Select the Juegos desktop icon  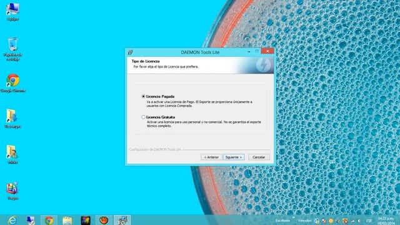coord(12,191)
